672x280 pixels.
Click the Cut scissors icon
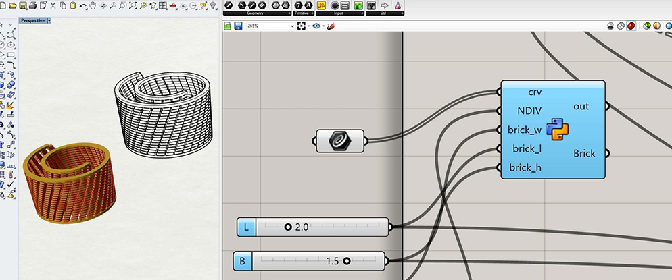(53, 5)
